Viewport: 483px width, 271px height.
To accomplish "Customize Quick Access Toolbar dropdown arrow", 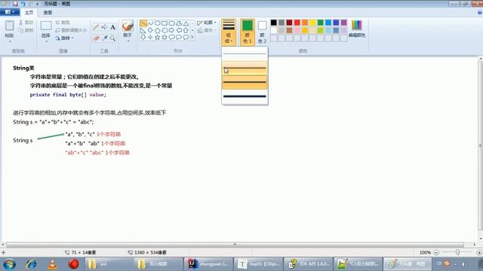I will pos(37,4).
